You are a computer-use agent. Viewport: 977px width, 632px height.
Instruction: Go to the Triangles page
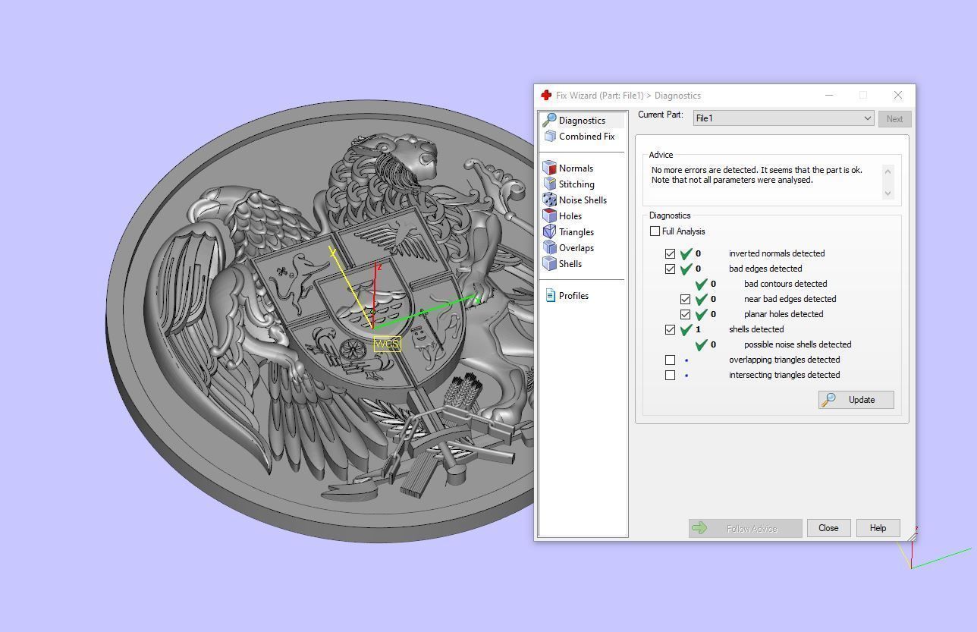[x=576, y=232]
